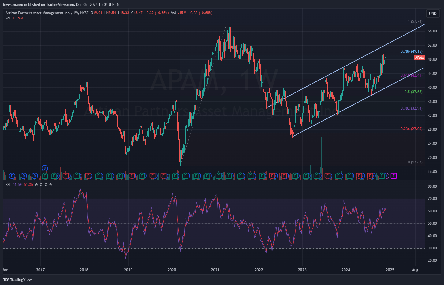Click the open price value O49.01
Viewport: 444px width, 285px height.
point(96,13)
